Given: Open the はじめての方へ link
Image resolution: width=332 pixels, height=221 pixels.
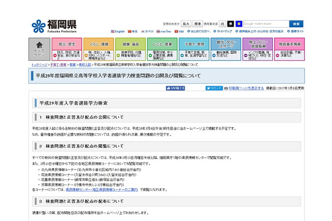Looking at the screenshot, I should (200, 31).
